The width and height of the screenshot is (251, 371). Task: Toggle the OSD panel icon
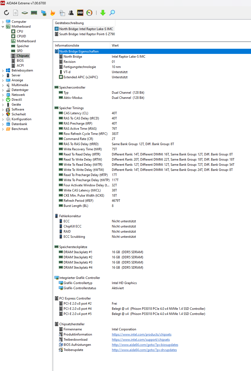coord(80,12)
